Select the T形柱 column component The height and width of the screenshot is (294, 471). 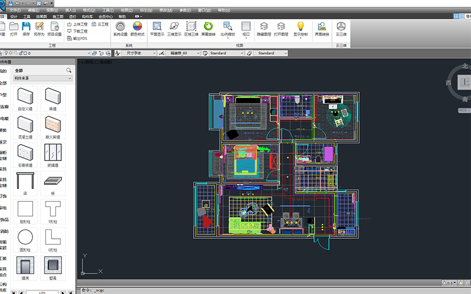53,212
